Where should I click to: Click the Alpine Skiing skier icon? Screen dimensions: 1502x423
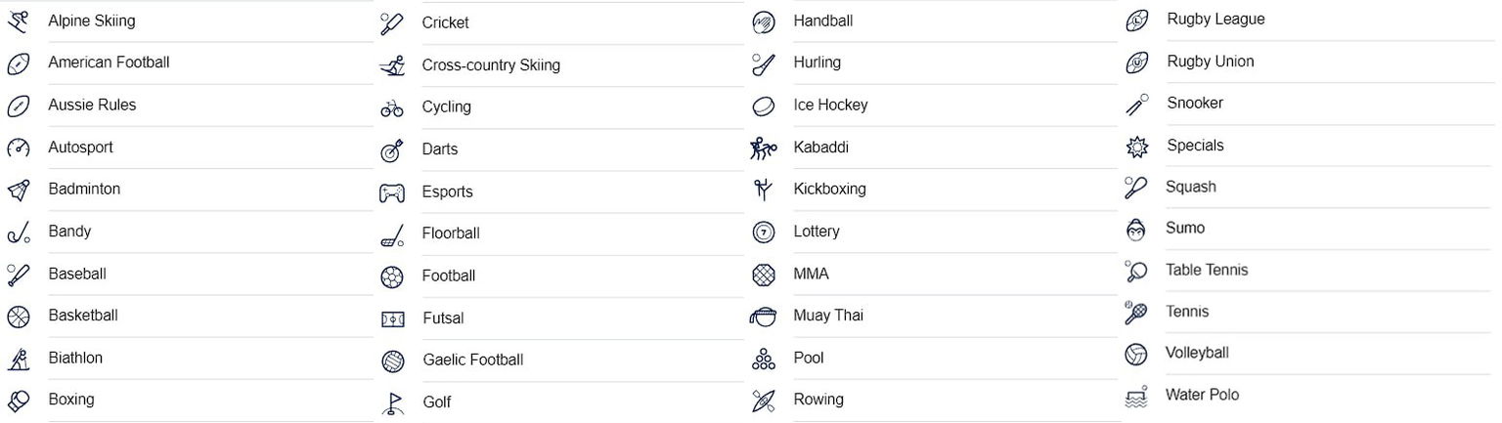point(18,21)
